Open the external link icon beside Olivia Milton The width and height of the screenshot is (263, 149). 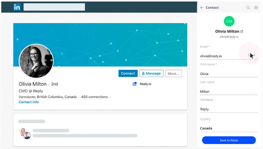point(242,31)
